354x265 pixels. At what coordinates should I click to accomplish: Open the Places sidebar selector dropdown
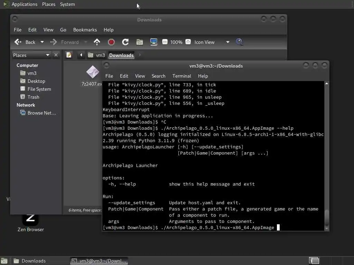(x=31, y=55)
